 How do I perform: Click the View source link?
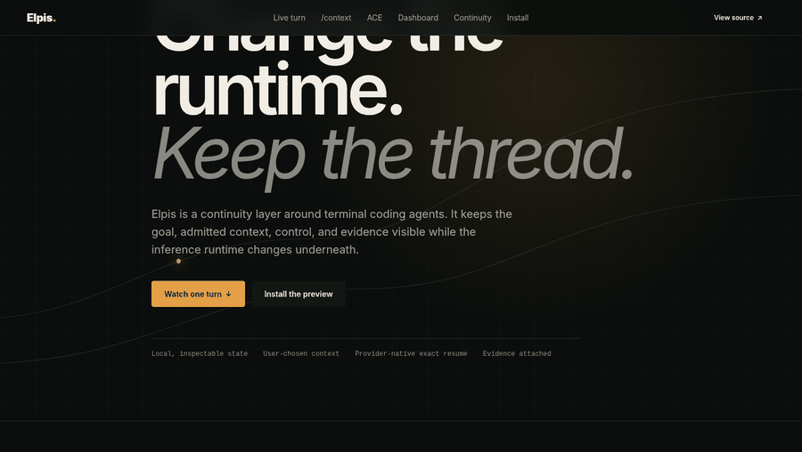click(x=738, y=18)
